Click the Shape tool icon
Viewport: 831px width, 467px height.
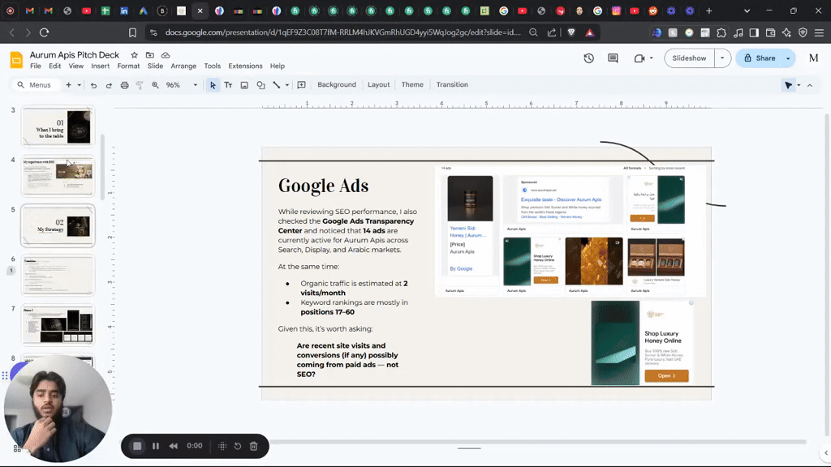pos(260,84)
